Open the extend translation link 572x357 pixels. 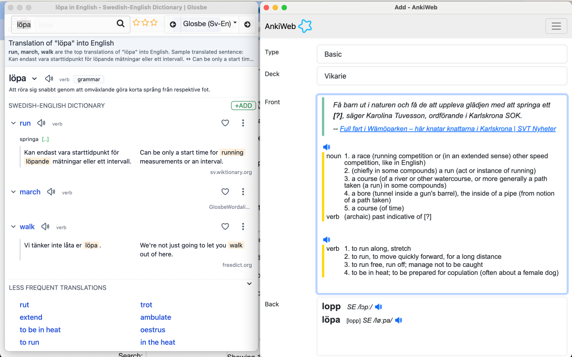(31, 317)
